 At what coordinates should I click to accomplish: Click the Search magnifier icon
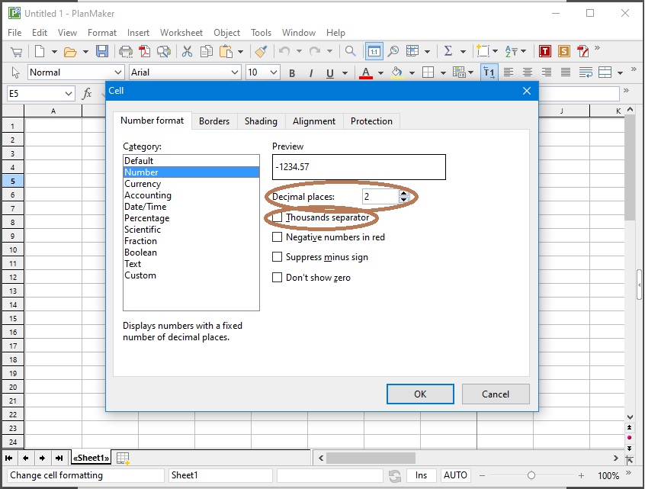[350, 51]
